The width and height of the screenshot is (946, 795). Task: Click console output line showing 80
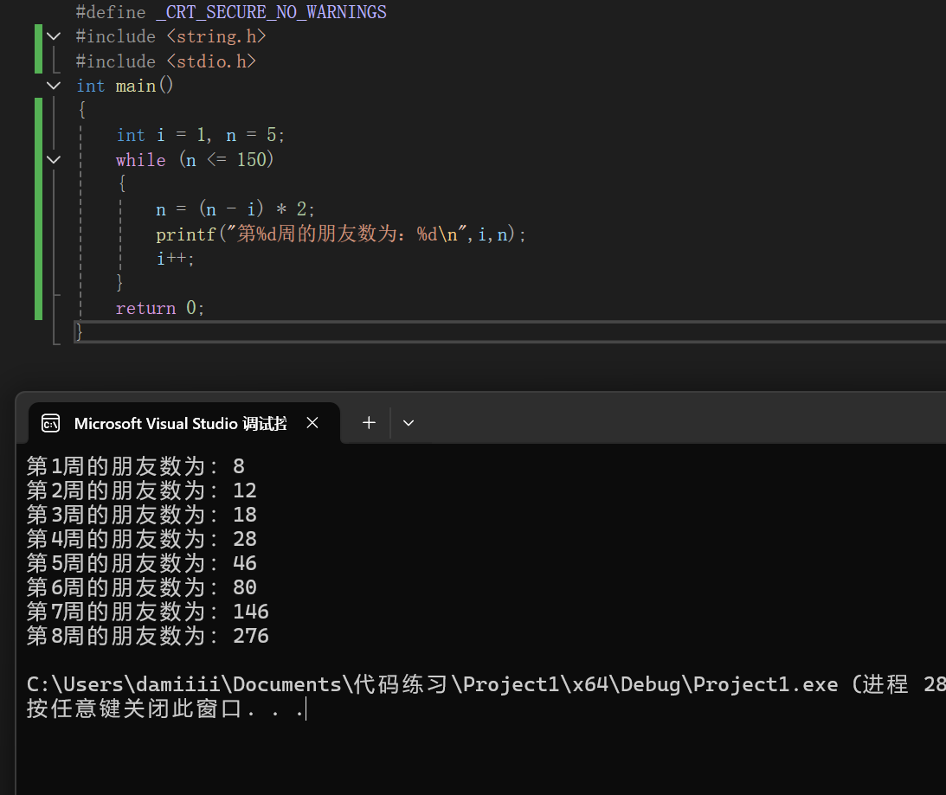(142, 587)
